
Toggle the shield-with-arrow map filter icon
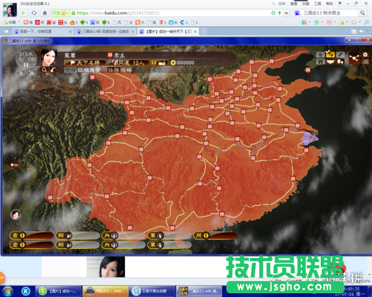click(340, 62)
